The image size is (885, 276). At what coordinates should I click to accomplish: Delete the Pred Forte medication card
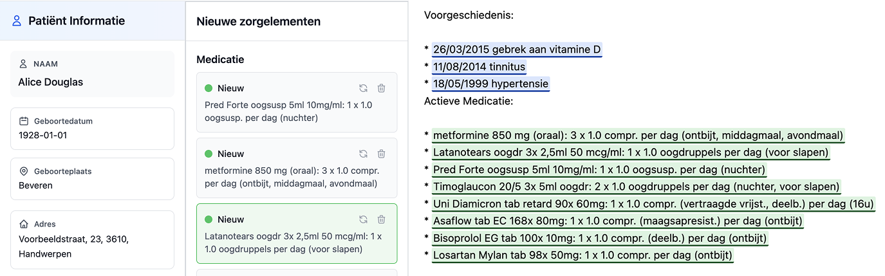tap(381, 88)
